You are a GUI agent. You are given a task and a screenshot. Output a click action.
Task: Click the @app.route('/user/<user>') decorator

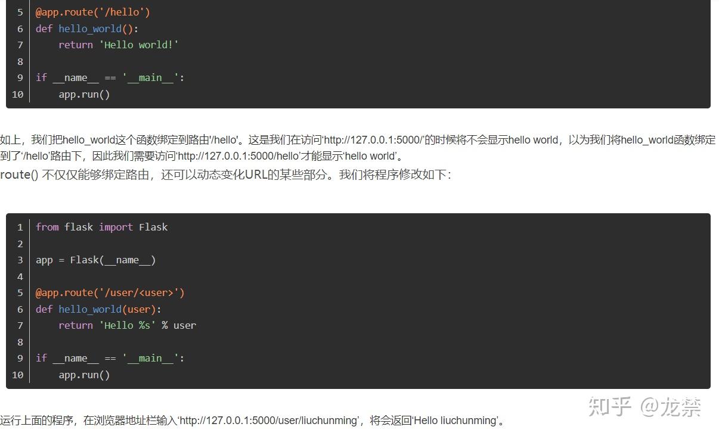pyautogui.click(x=110, y=292)
